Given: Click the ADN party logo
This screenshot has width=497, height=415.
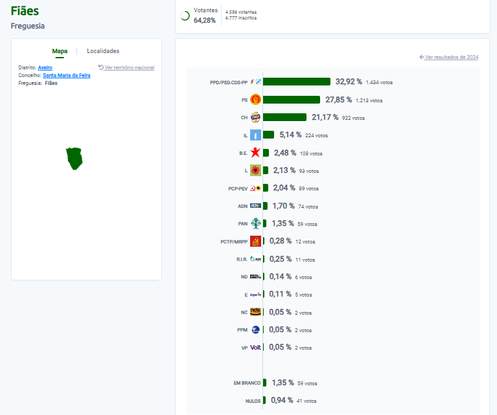Looking at the screenshot, I should point(255,206).
